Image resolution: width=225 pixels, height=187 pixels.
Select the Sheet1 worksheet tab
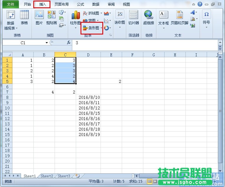pyautogui.click(x=29, y=176)
